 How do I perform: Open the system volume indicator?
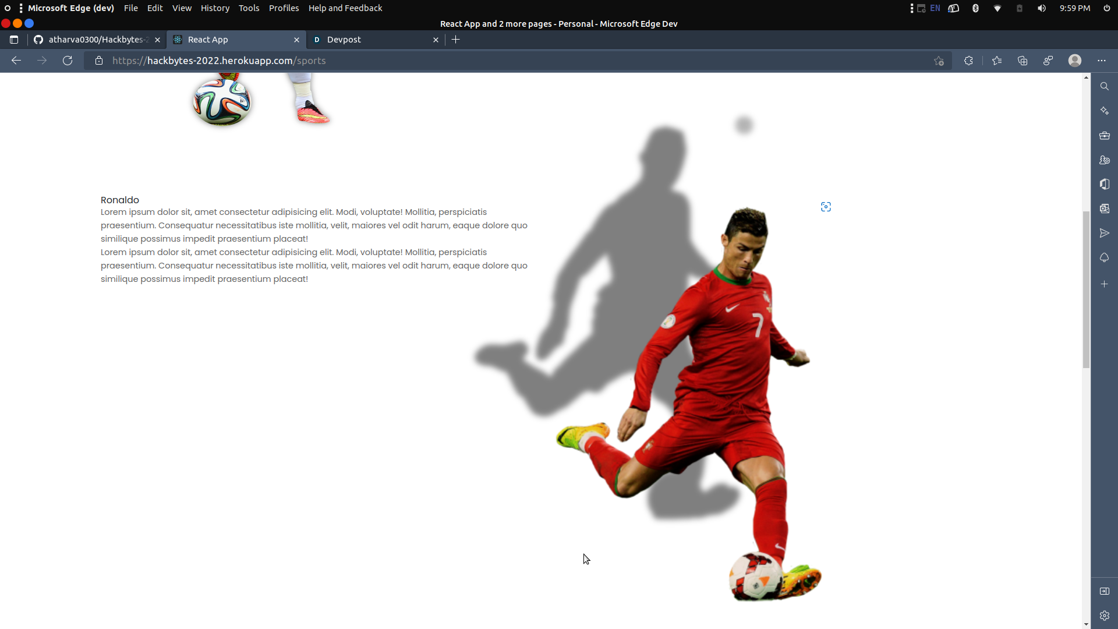[x=1042, y=8]
